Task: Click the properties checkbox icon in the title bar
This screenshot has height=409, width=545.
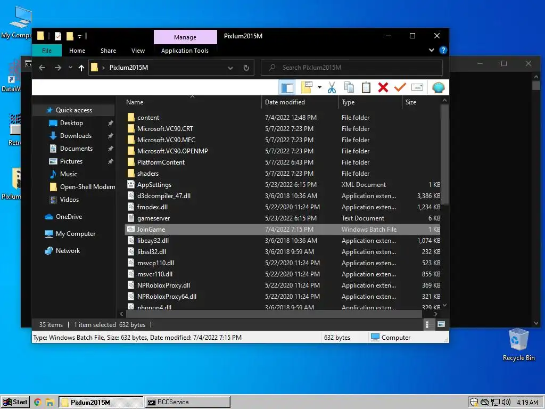Action: pos(58,36)
